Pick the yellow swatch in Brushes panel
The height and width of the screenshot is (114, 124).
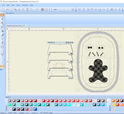point(113,105)
